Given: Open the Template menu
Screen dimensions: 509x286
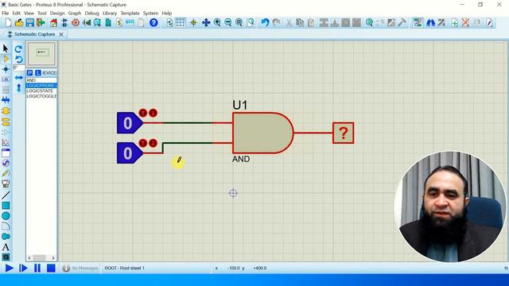Looking at the screenshot, I should coord(130,14).
